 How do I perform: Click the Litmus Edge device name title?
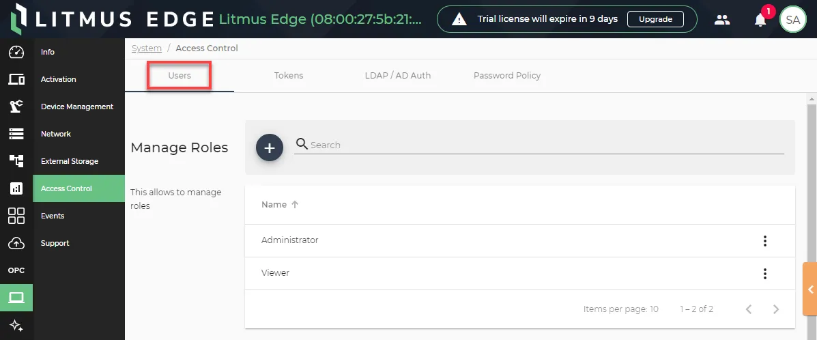coord(320,19)
